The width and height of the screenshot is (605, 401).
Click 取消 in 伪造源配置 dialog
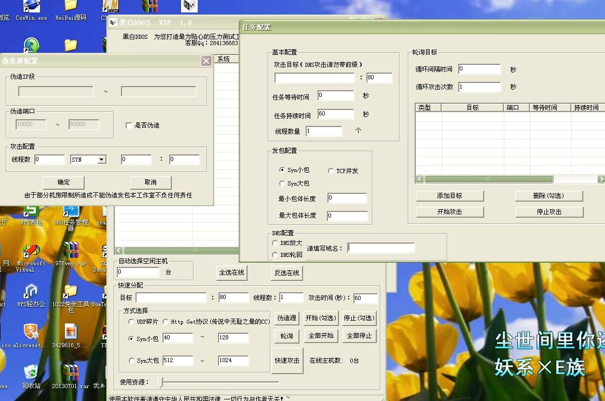click(150, 182)
